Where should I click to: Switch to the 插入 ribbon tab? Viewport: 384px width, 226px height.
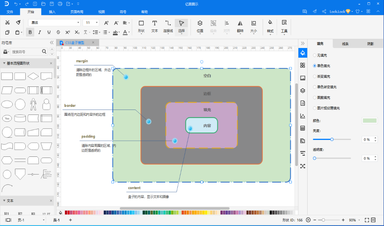click(x=52, y=12)
